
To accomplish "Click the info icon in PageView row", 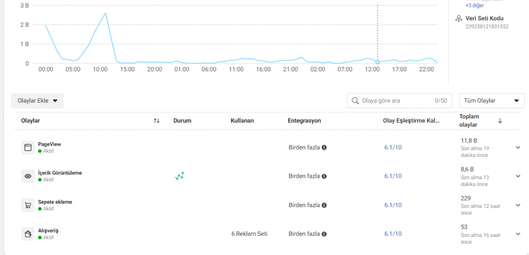I will point(324,148).
